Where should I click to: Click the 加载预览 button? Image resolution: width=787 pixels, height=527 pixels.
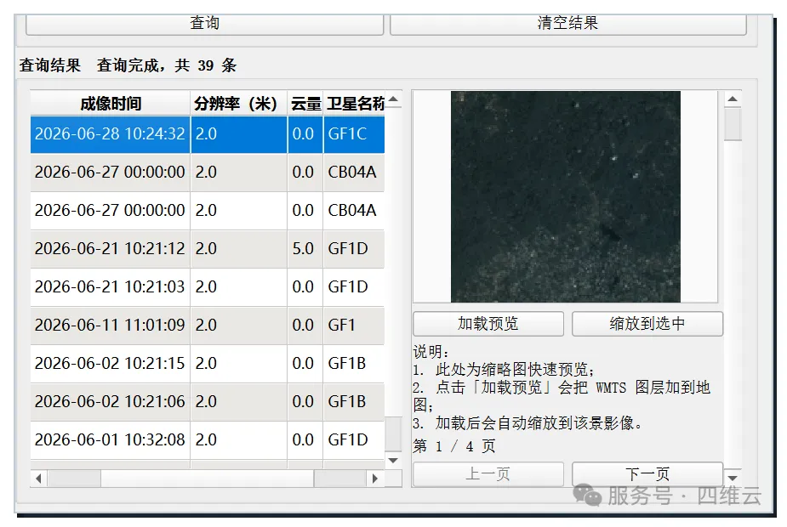click(x=488, y=323)
